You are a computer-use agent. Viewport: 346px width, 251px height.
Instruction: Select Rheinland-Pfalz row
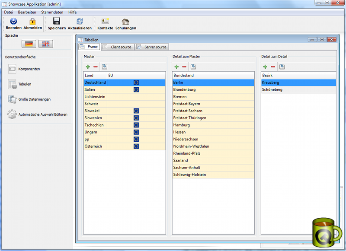click(x=213, y=153)
